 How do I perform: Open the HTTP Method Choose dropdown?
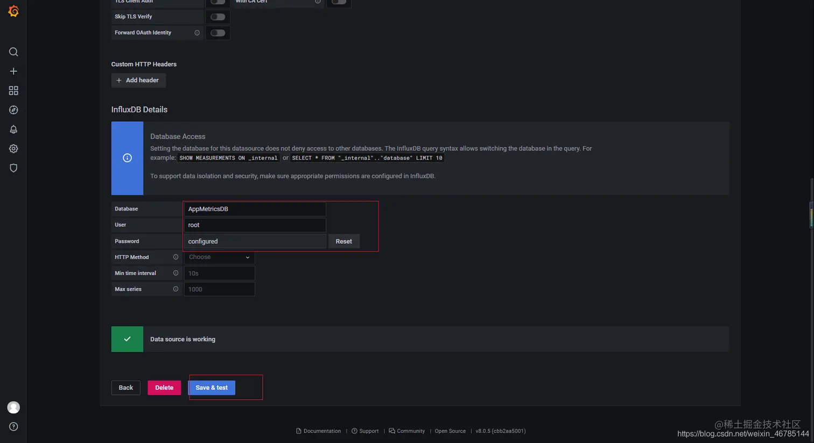tap(219, 257)
